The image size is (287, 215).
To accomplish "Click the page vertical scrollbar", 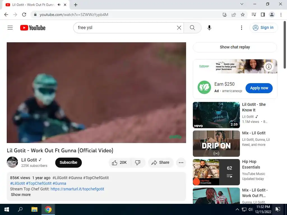I will click(x=285, y=45).
